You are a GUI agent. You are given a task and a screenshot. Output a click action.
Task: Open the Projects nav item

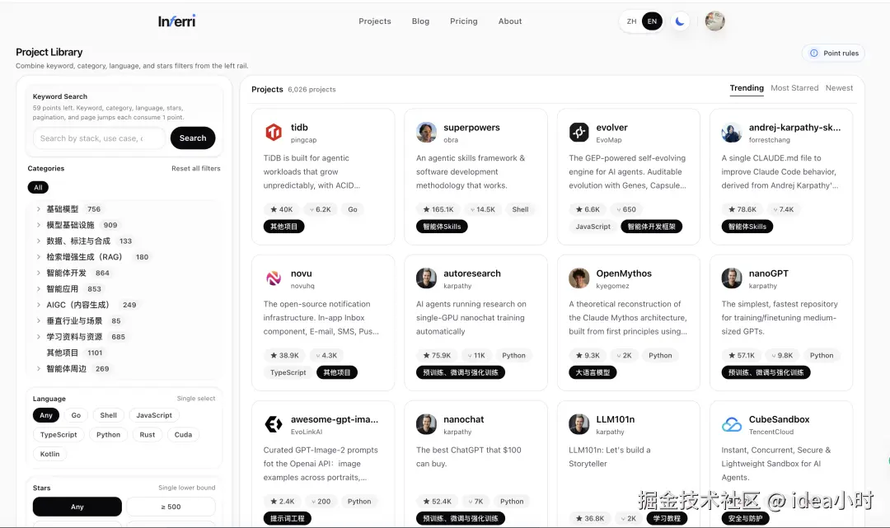pyautogui.click(x=375, y=21)
